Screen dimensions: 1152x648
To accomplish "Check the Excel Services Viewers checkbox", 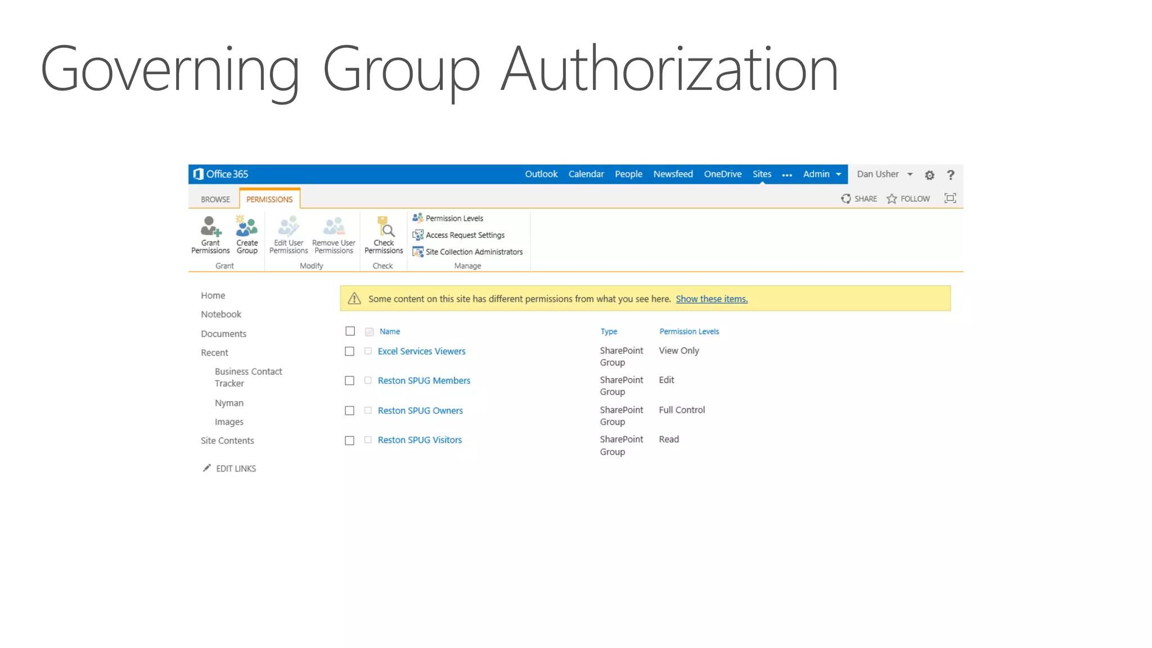I will pos(350,352).
